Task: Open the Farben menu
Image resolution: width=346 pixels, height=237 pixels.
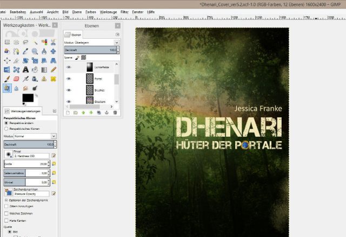Action: tap(91, 12)
